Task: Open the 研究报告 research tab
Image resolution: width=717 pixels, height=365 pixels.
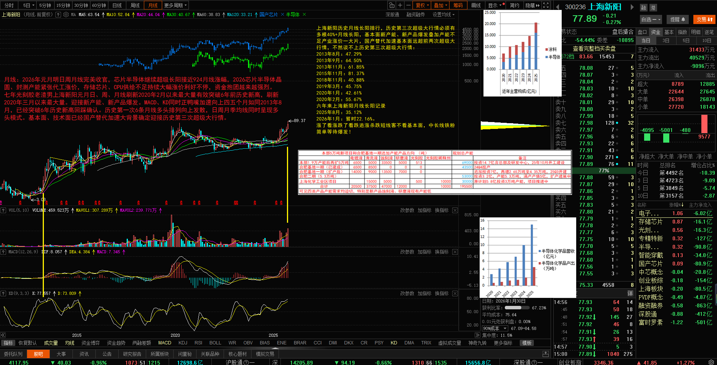Action: (x=132, y=354)
